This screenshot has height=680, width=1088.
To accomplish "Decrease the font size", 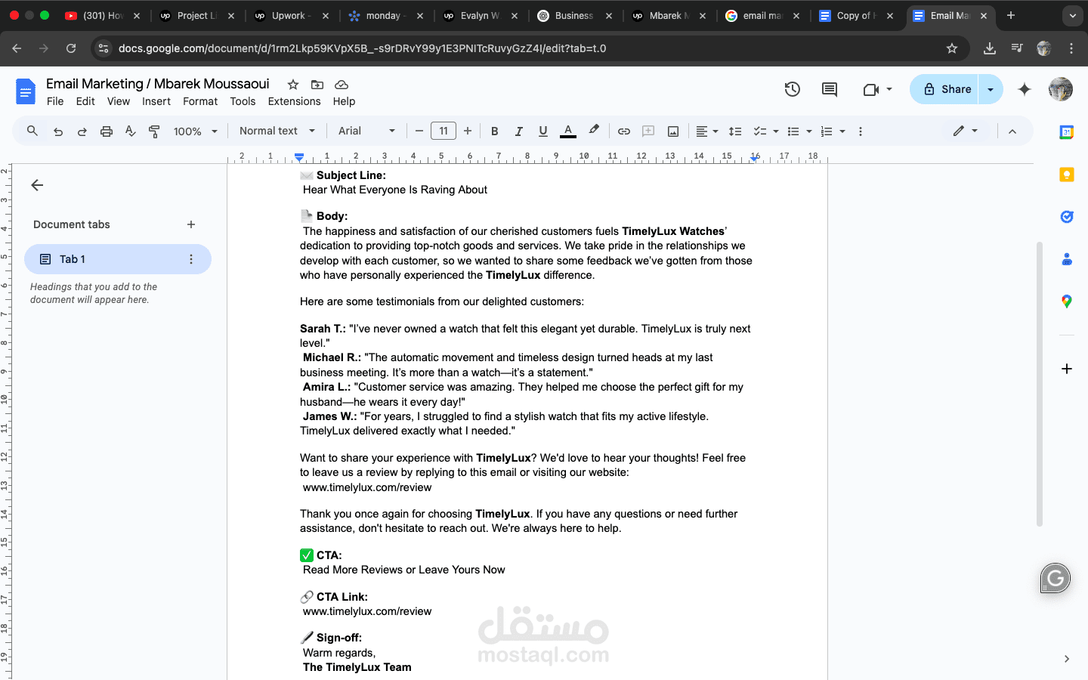I will 419,131.
